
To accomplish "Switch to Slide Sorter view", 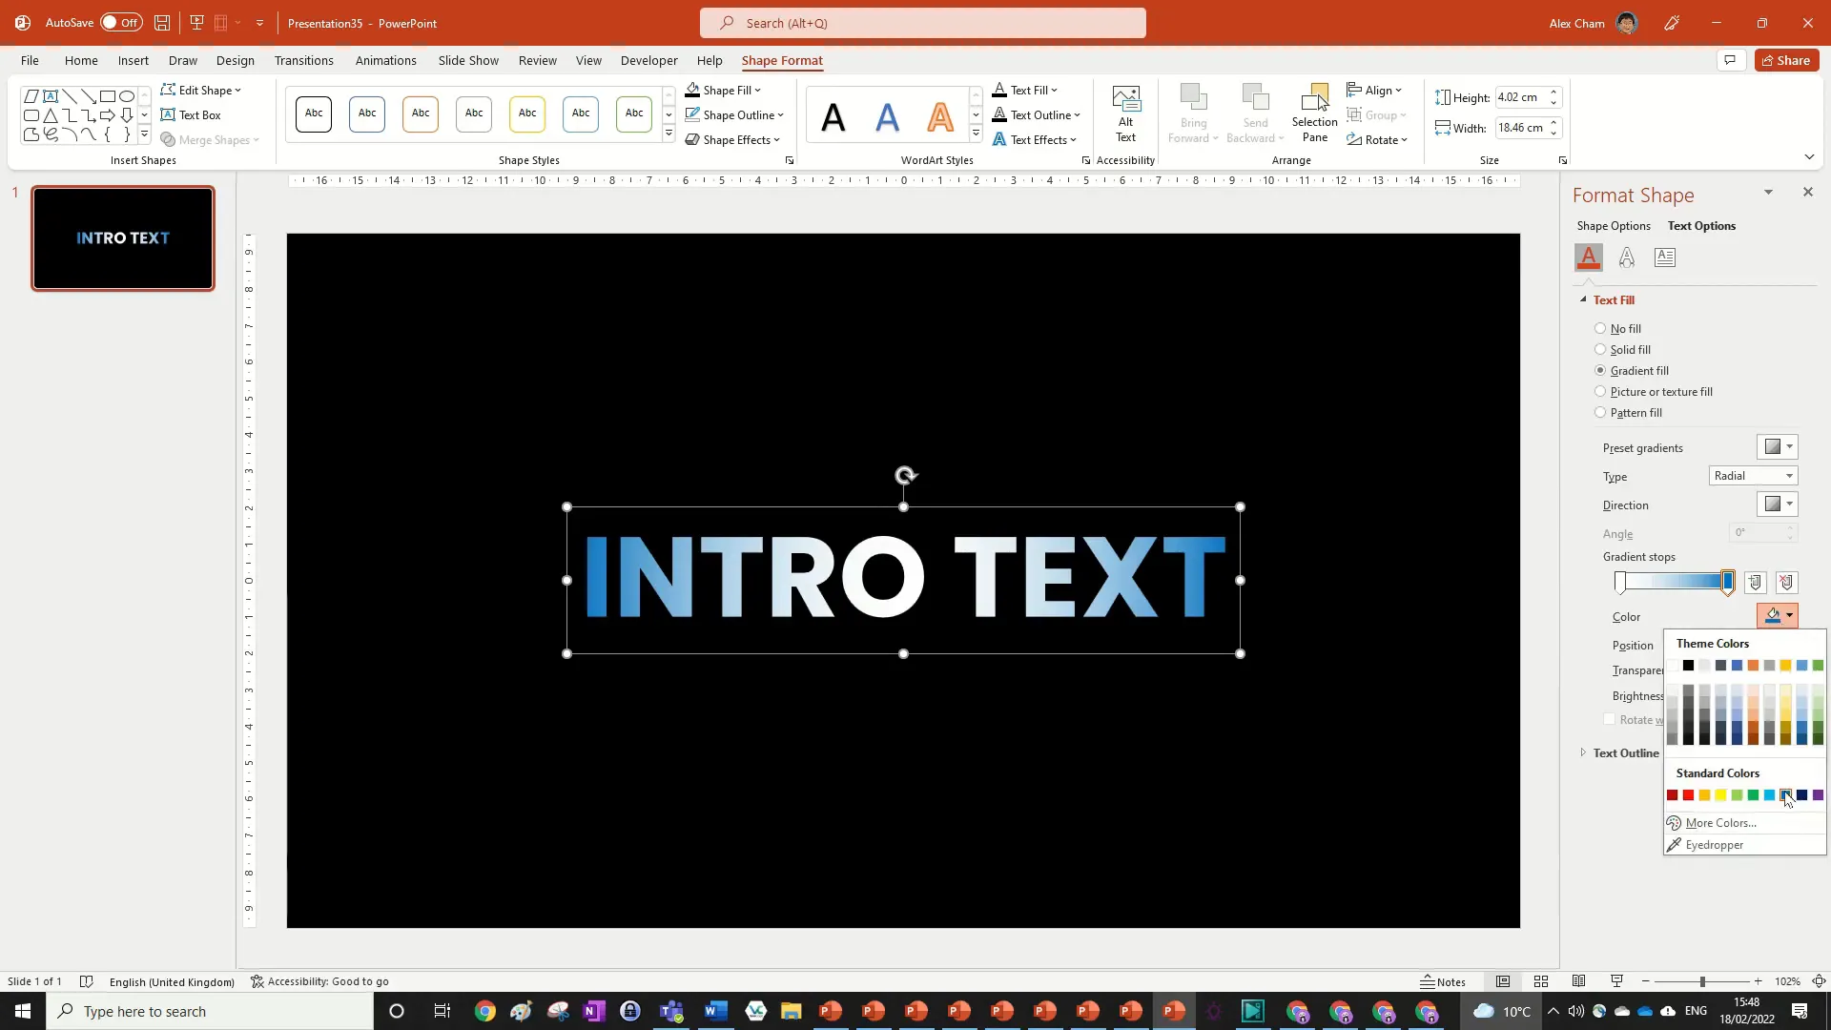I will 1541,981.
